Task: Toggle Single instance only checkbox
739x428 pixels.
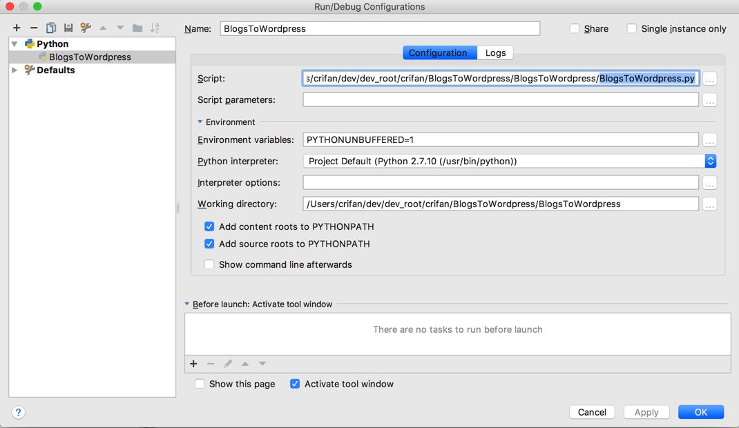Action: 632,28
